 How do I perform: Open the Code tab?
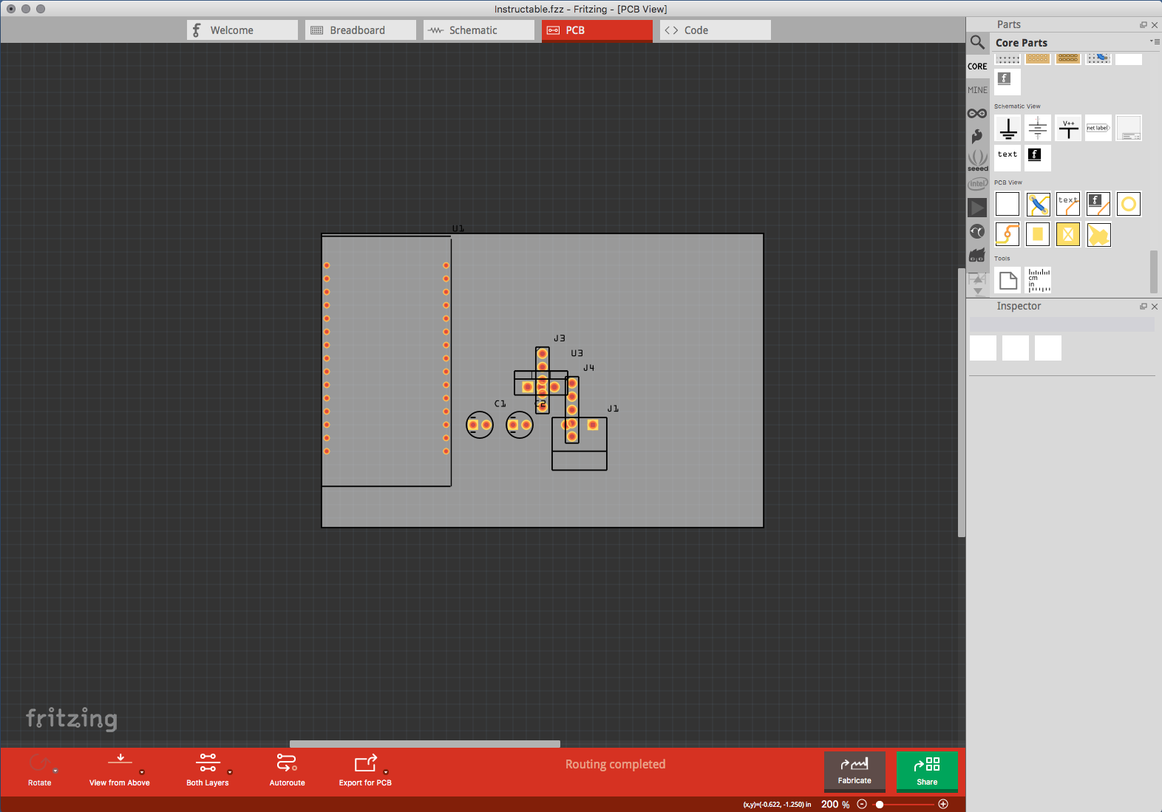tap(716, 30)
